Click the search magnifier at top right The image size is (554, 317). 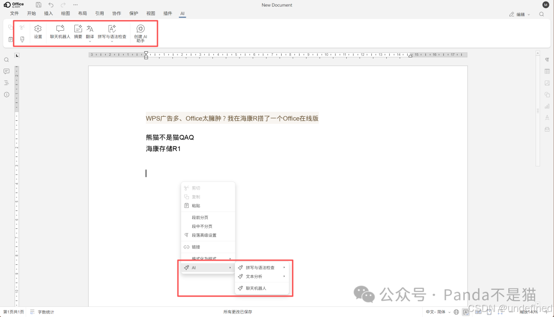(x=541, y=14)
